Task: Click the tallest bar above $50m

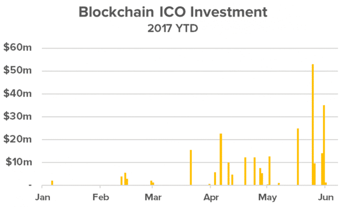Action: [x=312, y=125]
